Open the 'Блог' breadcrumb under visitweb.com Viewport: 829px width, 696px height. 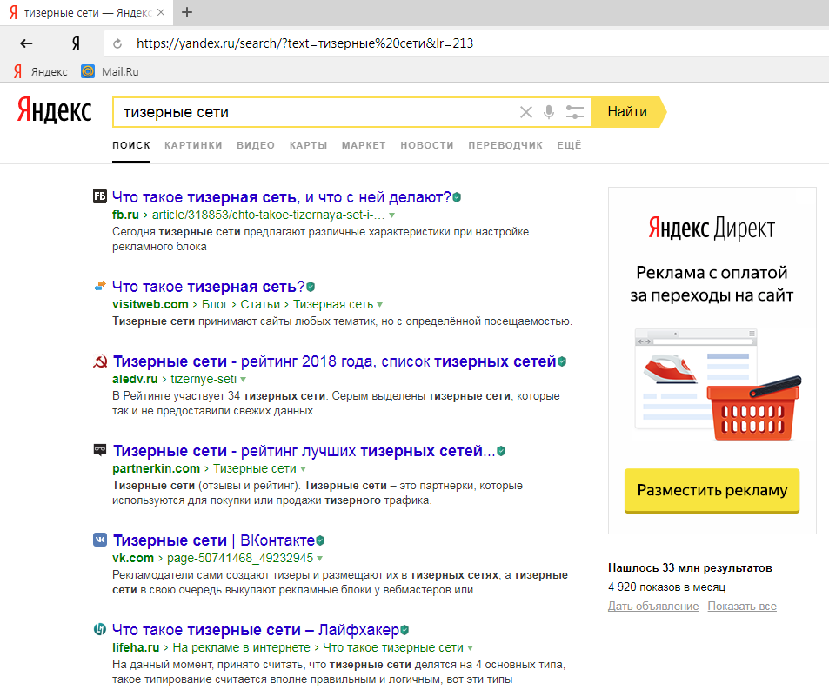215,304
